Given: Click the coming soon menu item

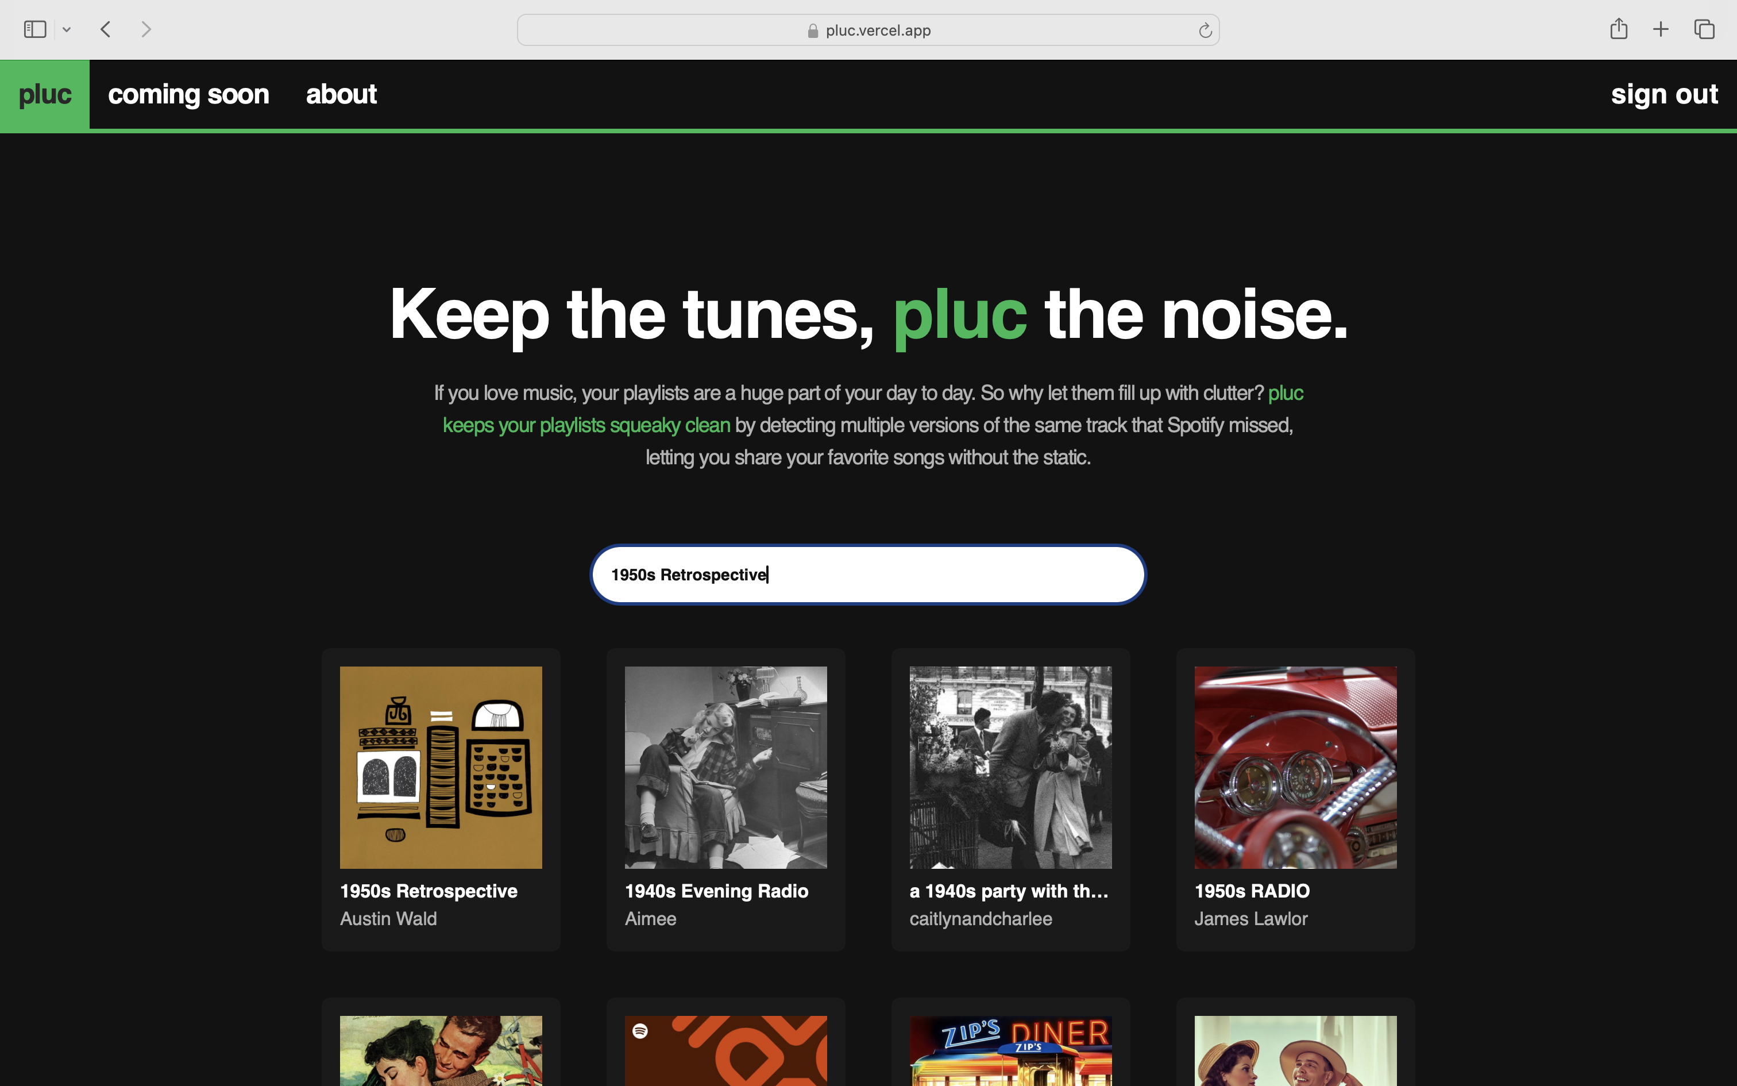Looking at the screenshot, I should pos(189,94).
